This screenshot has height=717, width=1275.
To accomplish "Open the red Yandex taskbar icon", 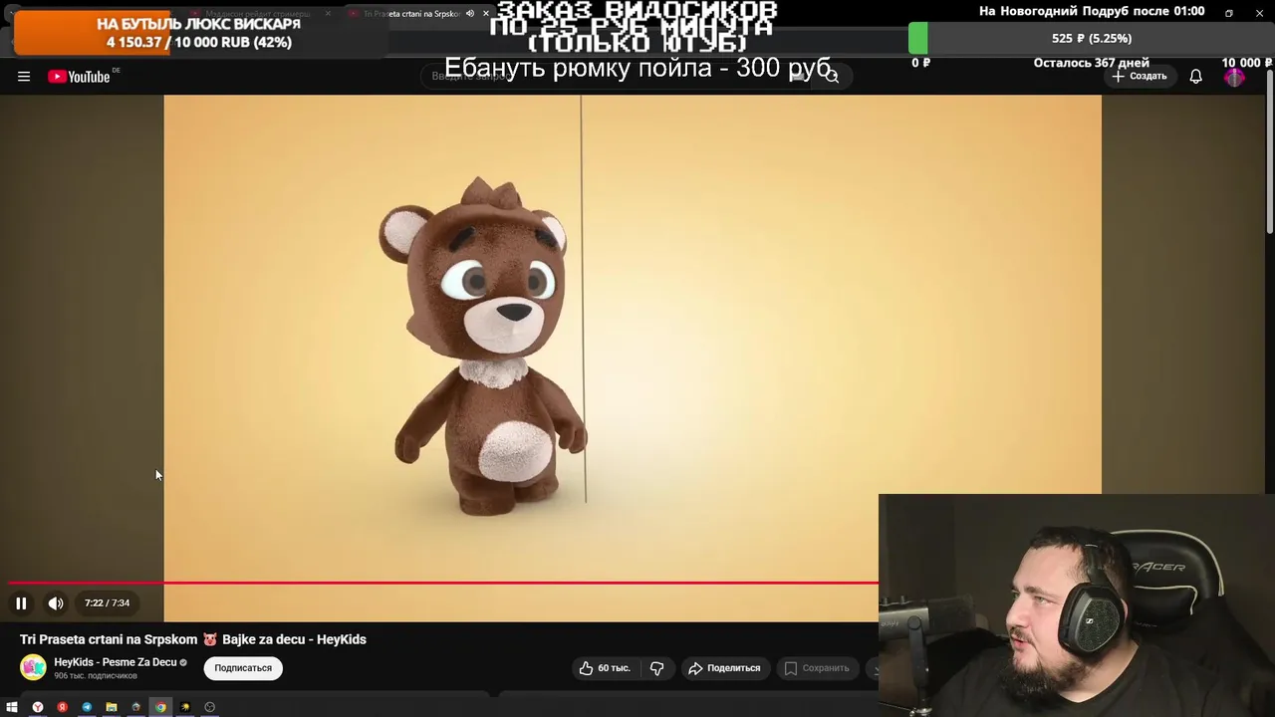I will click(63, 708).
